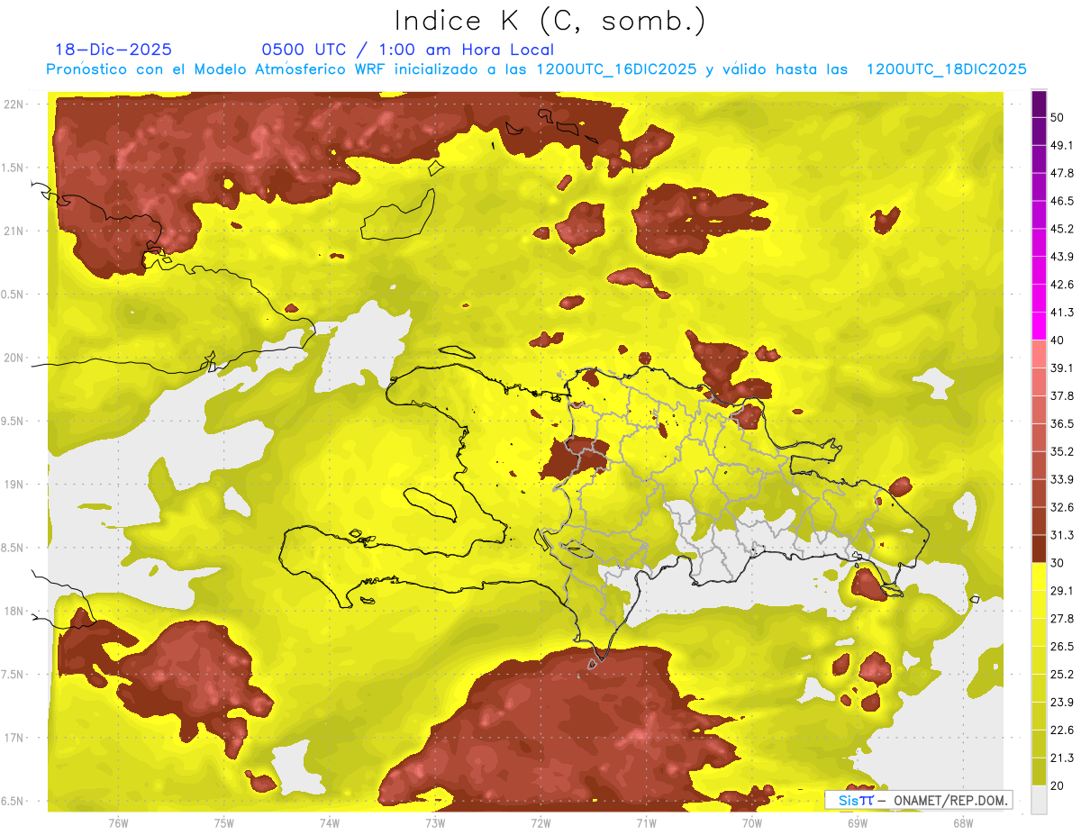Pick the salmon swatch between 39.1 and 40
The image size is (1081, 835).
click(x=1039, y=353)
